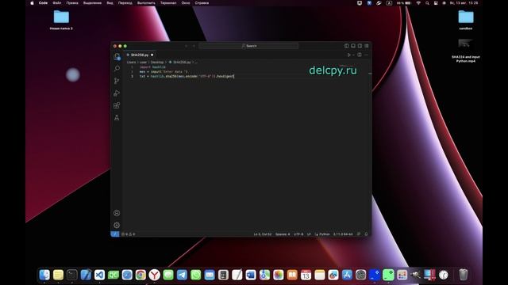Screen dimensions: 508x285
Task: Open the Source Control view
Action: (x=117, y=81)
